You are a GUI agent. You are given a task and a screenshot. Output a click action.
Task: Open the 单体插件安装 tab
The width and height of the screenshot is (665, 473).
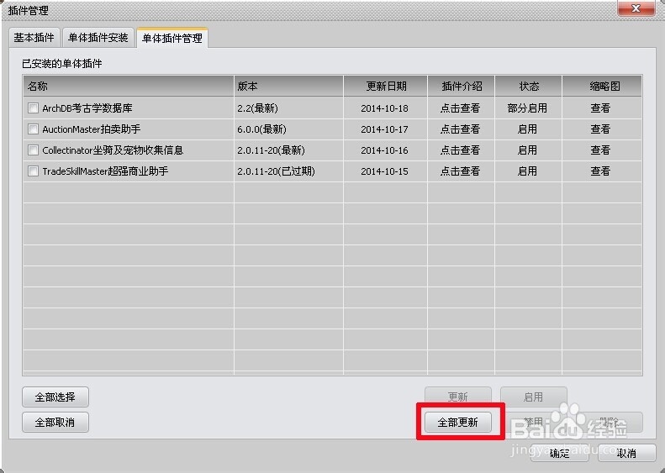point(98,38)
